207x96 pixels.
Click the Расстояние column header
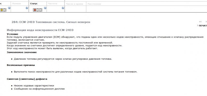click(x=94, y=4)
